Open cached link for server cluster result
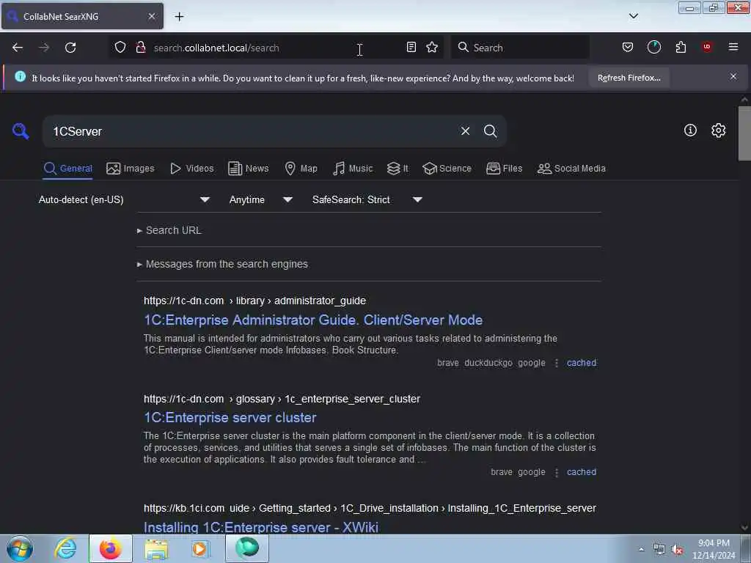The width and height of the screenshot is (751, 563). pos(582,472)
